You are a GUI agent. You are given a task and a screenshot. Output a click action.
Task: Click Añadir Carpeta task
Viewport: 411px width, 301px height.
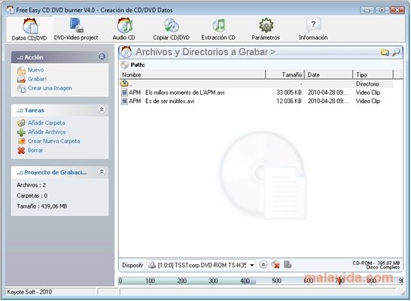point(47,123)
